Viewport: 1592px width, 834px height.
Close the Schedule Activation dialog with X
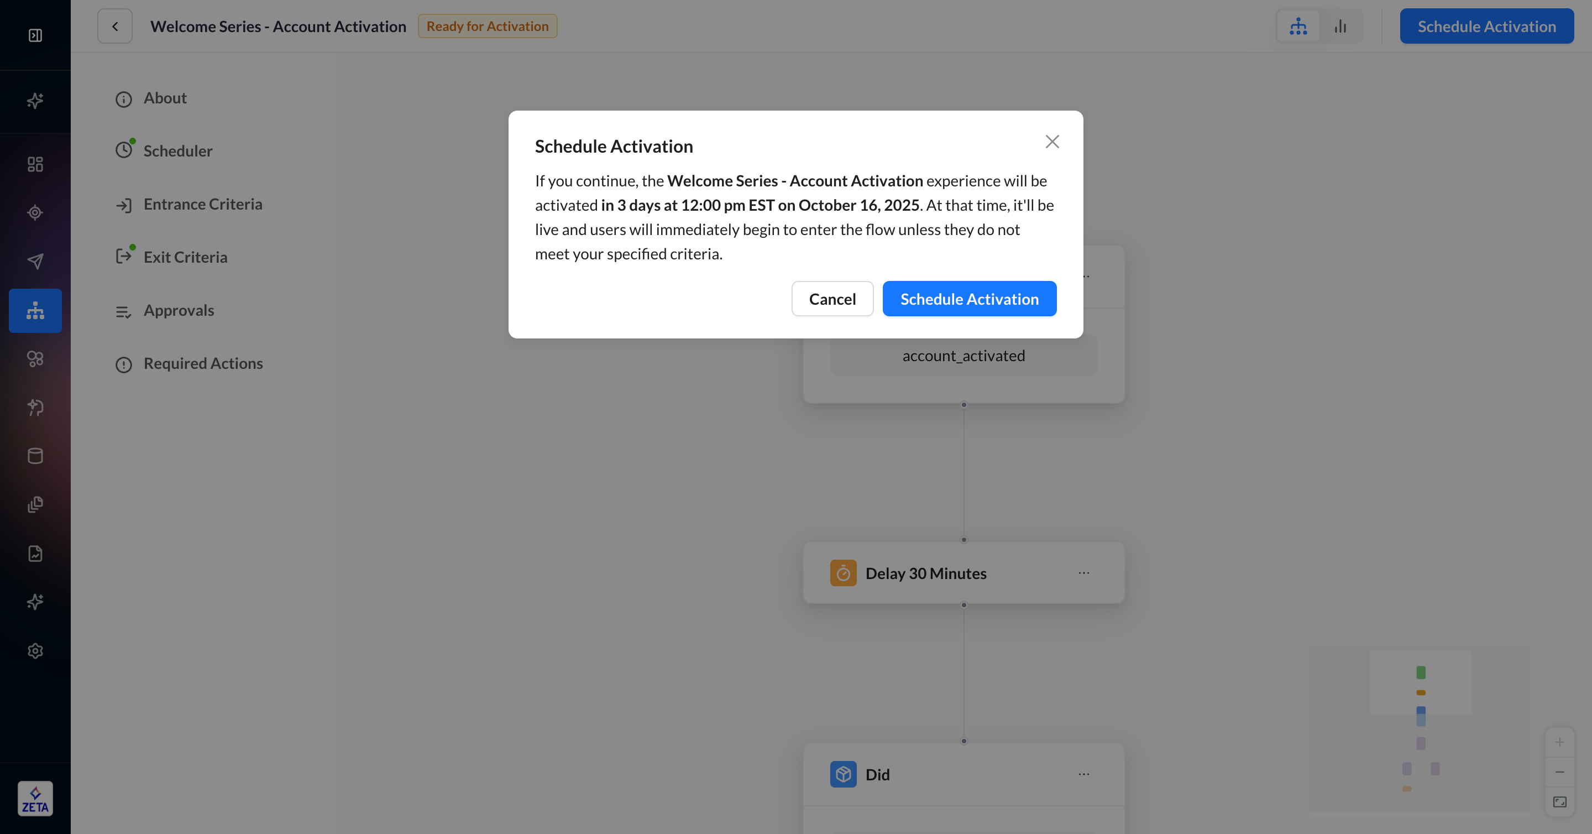tap(1052, 142)
